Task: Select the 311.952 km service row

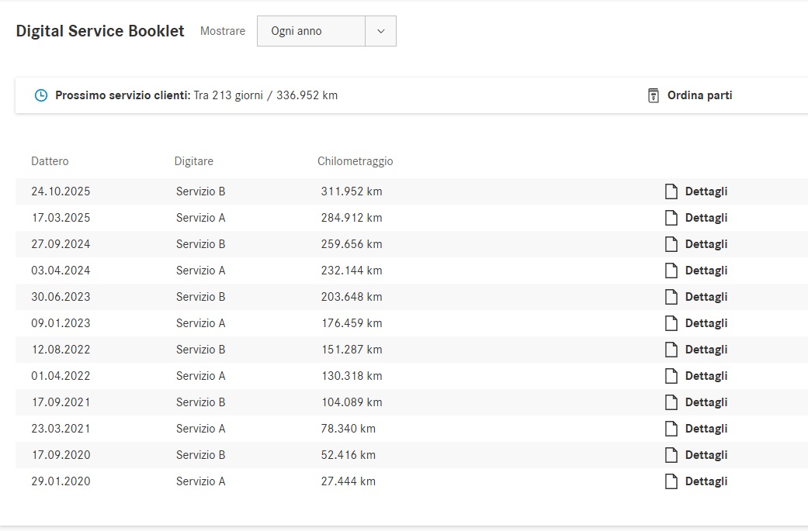Action: [x=351, y=191]
